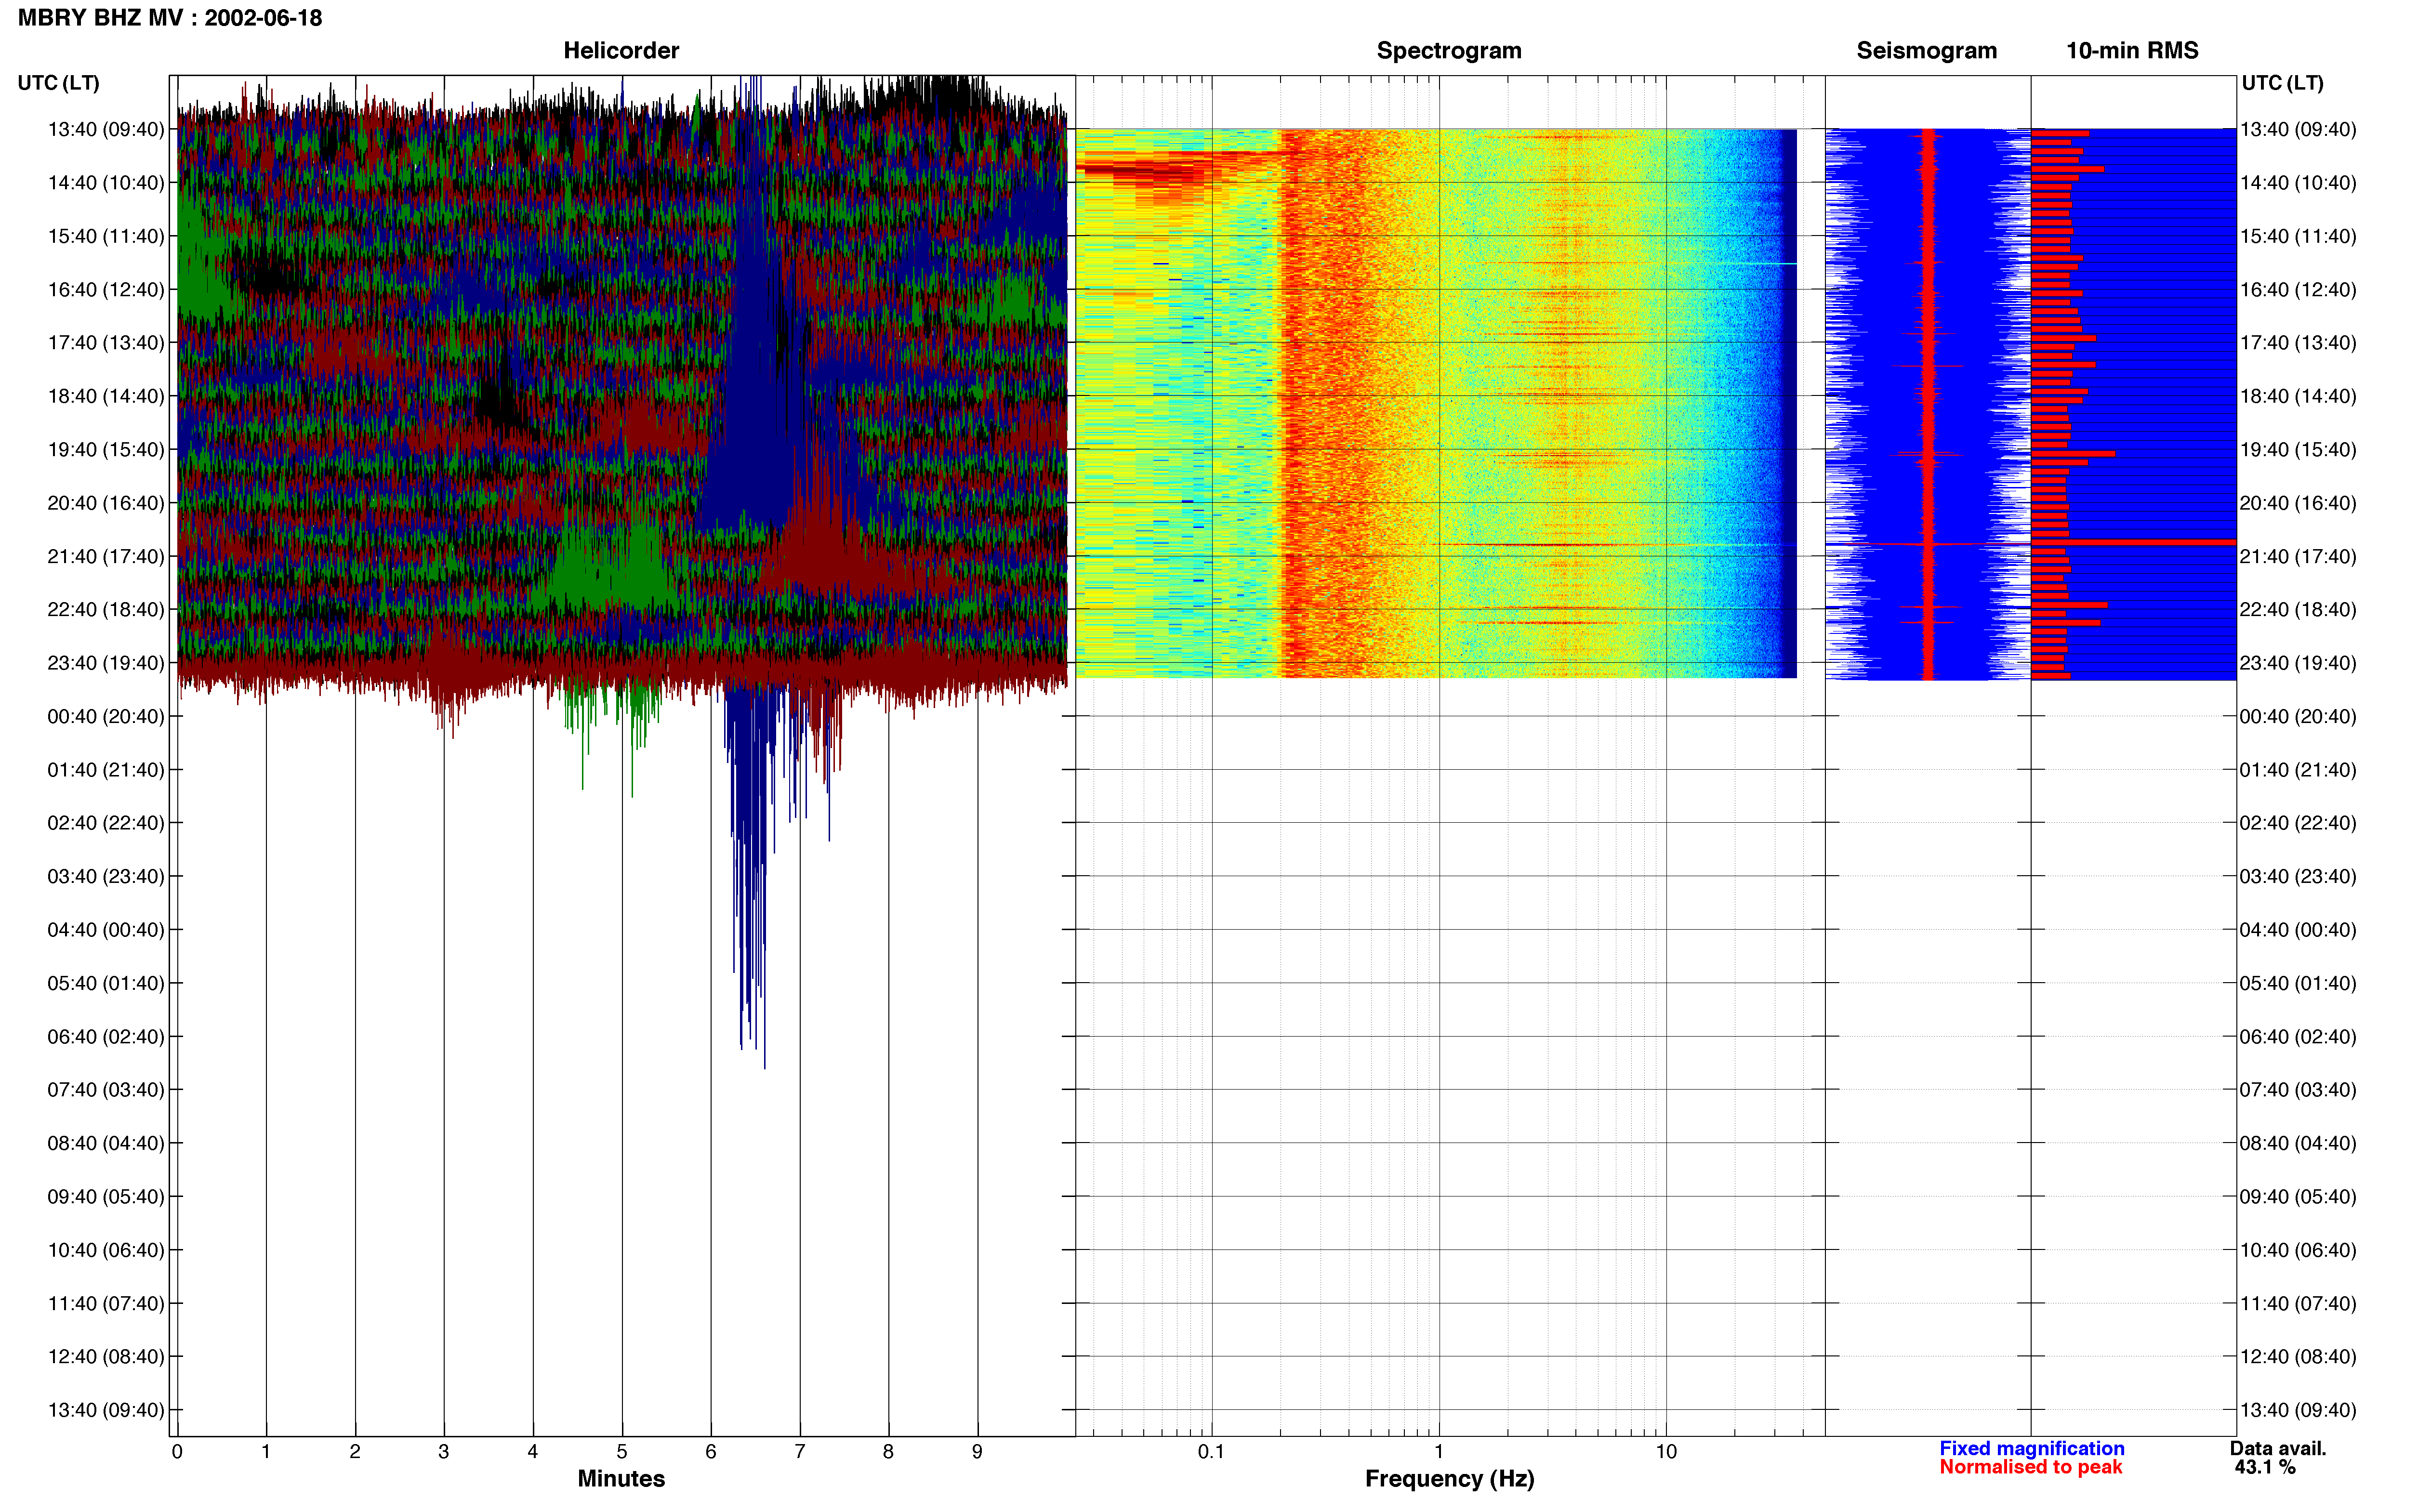The image size is (2418, 1512).
Task: Click frequency tick label '0.1'
Action: [x=1211, y=1452]
